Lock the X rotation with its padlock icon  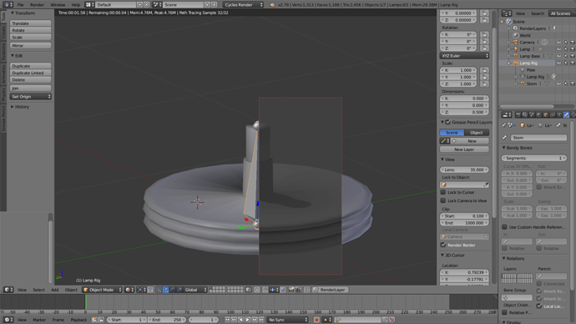(x=484, y=34)
